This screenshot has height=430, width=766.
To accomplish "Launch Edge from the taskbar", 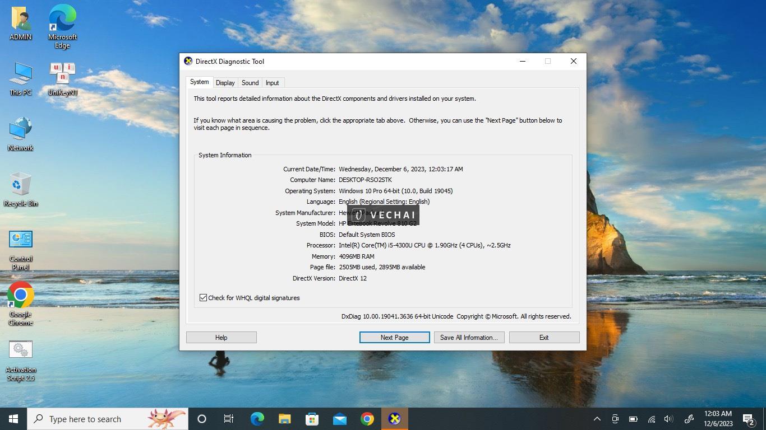I will pos(257,419).
